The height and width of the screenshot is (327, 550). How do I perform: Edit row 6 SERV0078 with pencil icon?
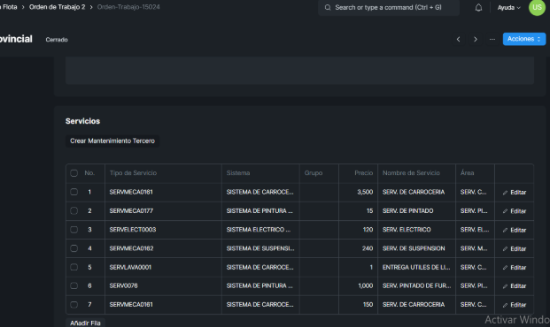pyautogui.click(x=515, y=286)
